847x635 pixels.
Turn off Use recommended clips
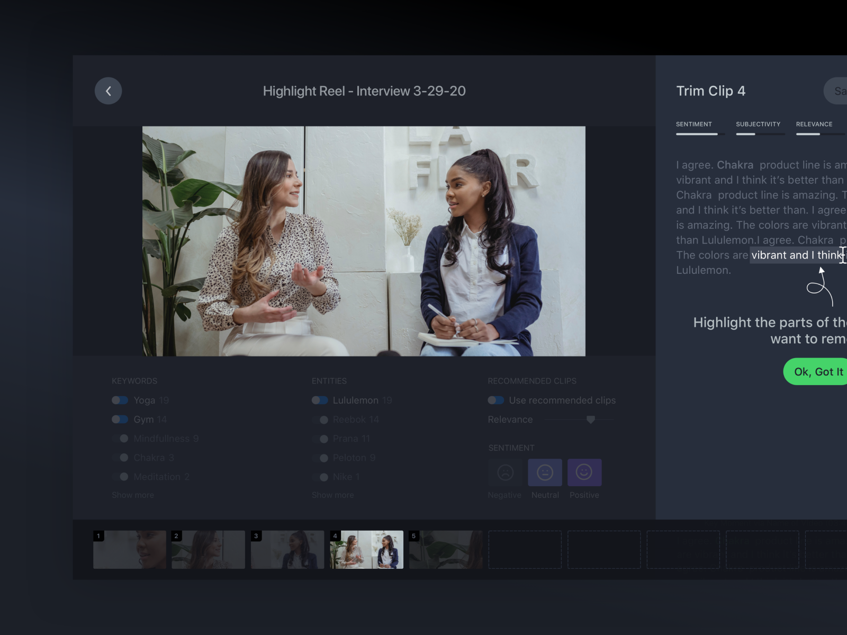click(x=496, y=400)
